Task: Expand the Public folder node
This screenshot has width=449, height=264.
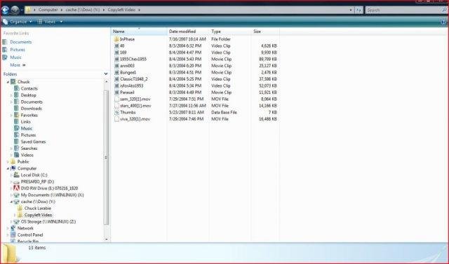Action: coord(8,162)
